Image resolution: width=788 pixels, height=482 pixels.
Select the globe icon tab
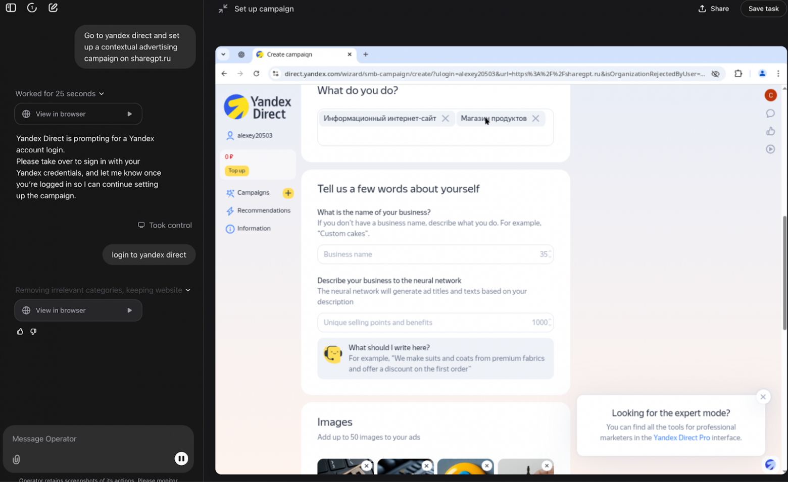tap(241, 55)
